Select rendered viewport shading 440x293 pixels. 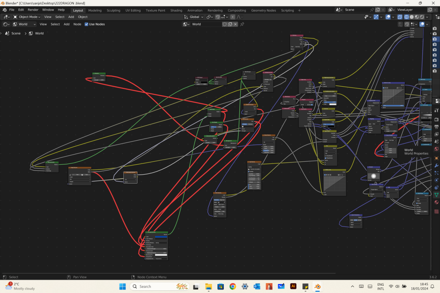pyautogui.click(x=422, y=17)
